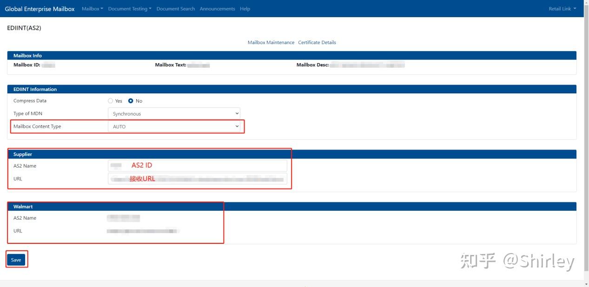View Certificate Details
589x287 pixels.
317,42
